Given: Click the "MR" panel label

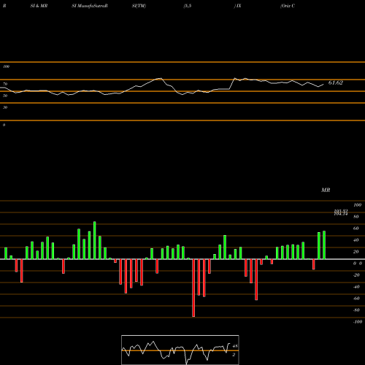Looking at the screenshot, I should coord(326,190).
